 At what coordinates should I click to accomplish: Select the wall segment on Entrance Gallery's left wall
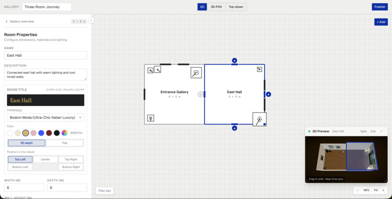(x=144, y=94)
